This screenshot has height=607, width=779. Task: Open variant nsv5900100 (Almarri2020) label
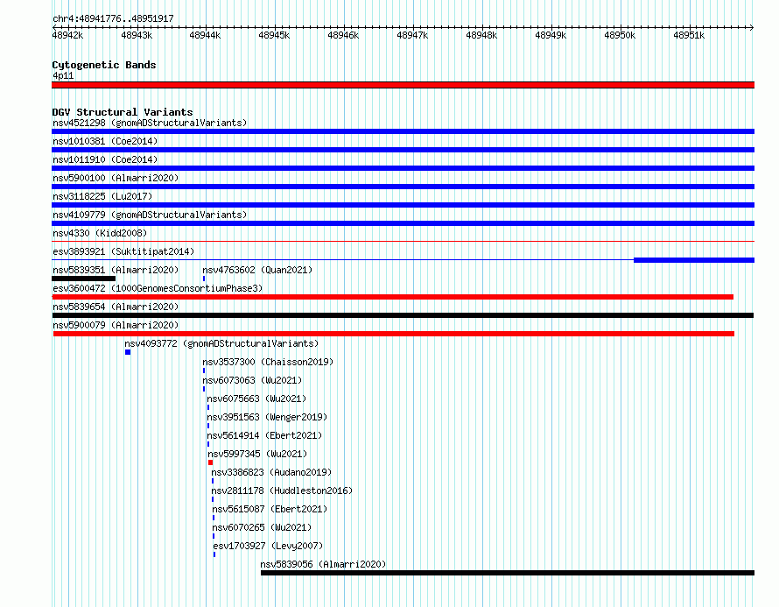[116, 178]
